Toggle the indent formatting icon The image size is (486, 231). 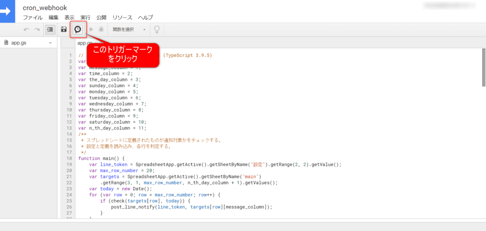tap(50, 29)
